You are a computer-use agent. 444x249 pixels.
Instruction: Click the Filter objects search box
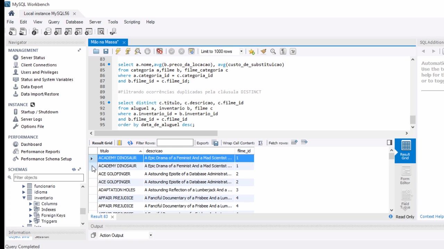[49, 177]
